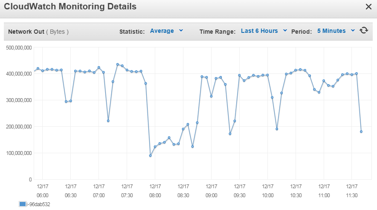Click the 200,000,000 y-axis label
This screenshot has height=210, width=377.
tap(19, 127)
